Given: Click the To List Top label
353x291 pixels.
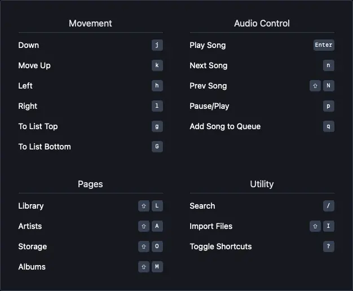Looking at the screenshot, I should (38, 126).
